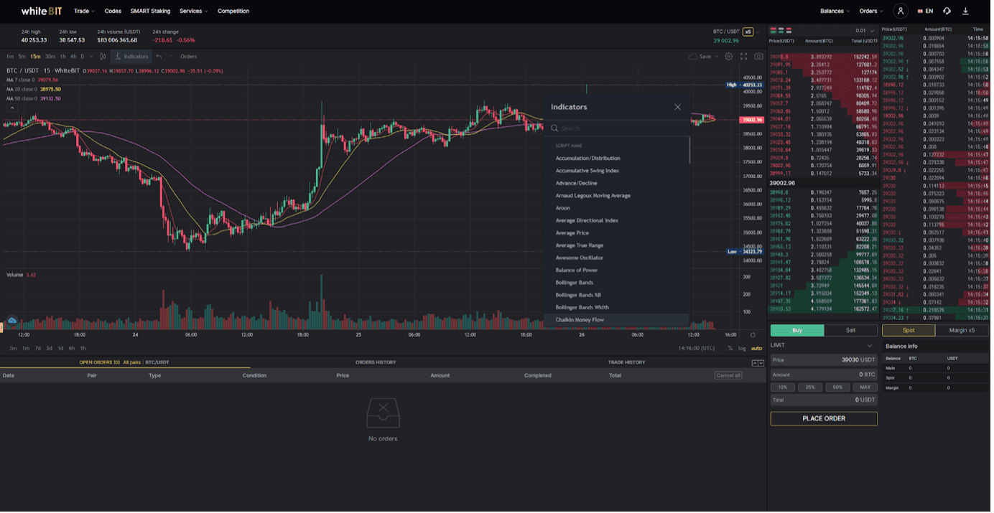Viewport: 994px width, 513px height.
Task: Go to the Codes page
Action: pyautogui.click(x=113, y=11)
